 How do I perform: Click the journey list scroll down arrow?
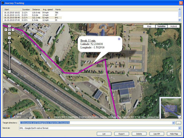click(179, 20)
